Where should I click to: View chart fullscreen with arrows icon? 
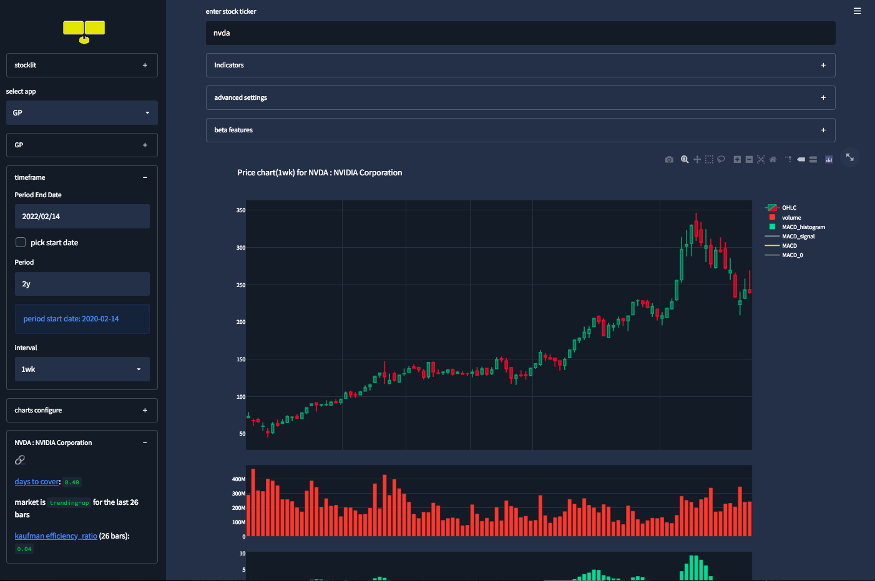coord(850,157)
